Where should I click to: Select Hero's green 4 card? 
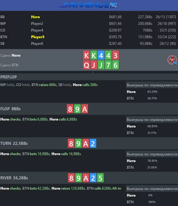pyautogui.click(x=108, y=55)
